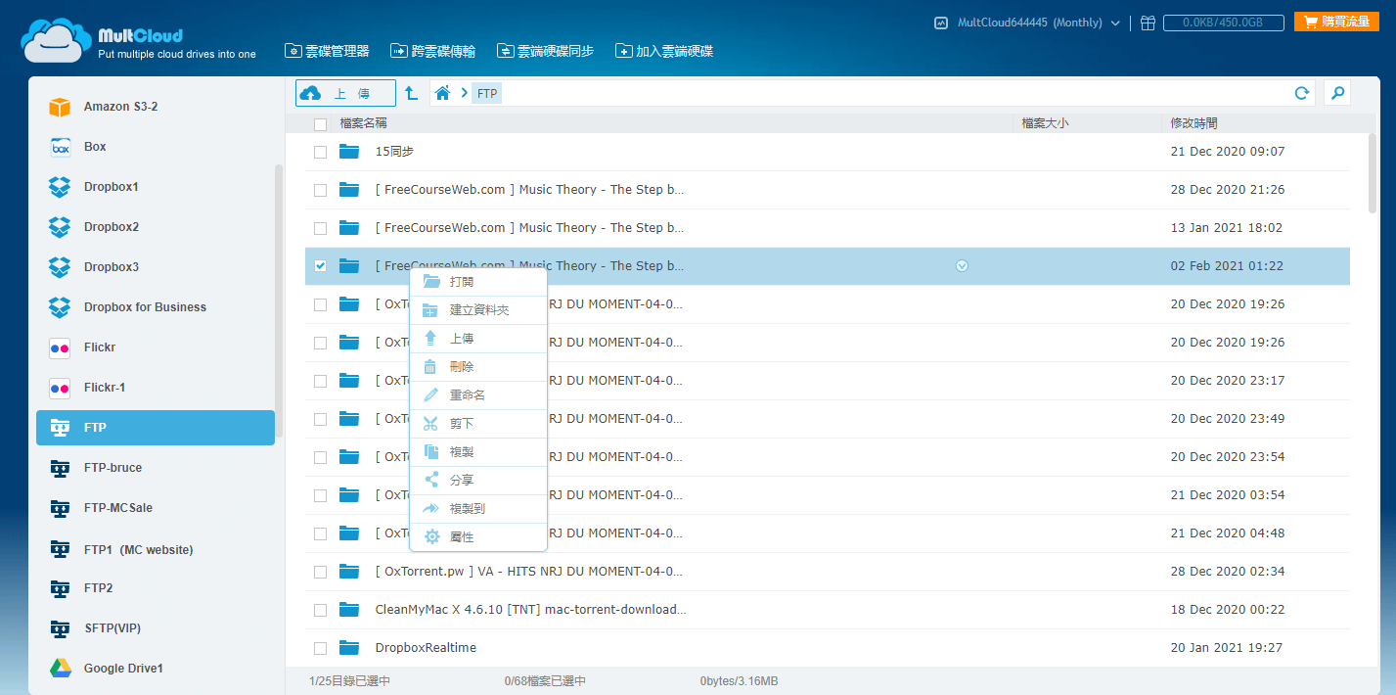Expand the MultCloud644445 account dropdown
Screen dimensions: 1396x695
(x=1115, y=23)
